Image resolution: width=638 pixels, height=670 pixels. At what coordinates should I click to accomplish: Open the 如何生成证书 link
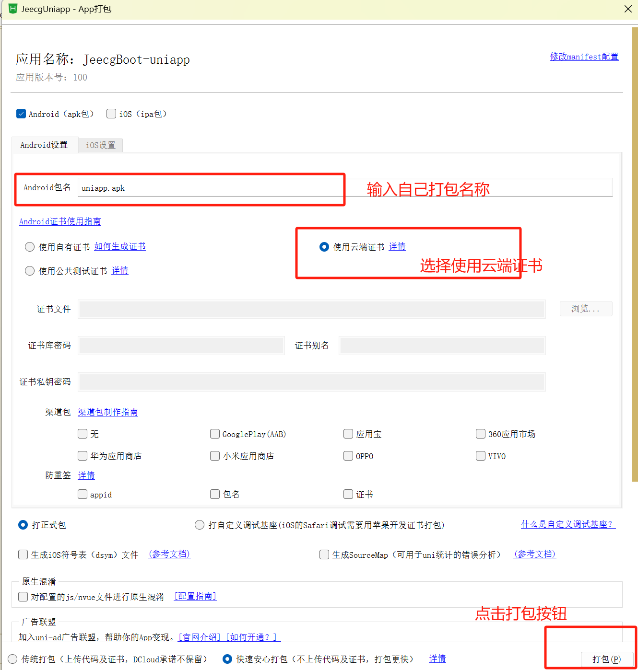(120, 246)
